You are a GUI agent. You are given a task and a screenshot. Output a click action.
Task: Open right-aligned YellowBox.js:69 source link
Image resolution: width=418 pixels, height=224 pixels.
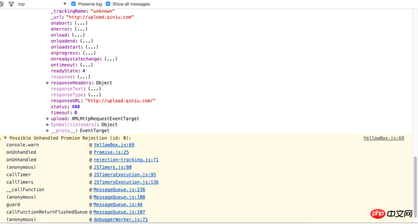(x=384, y=138)
